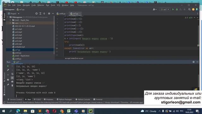Screen dimensions: 202x114
Task: Jump to next highlighted error arrow
Action: tap(198, 18)
